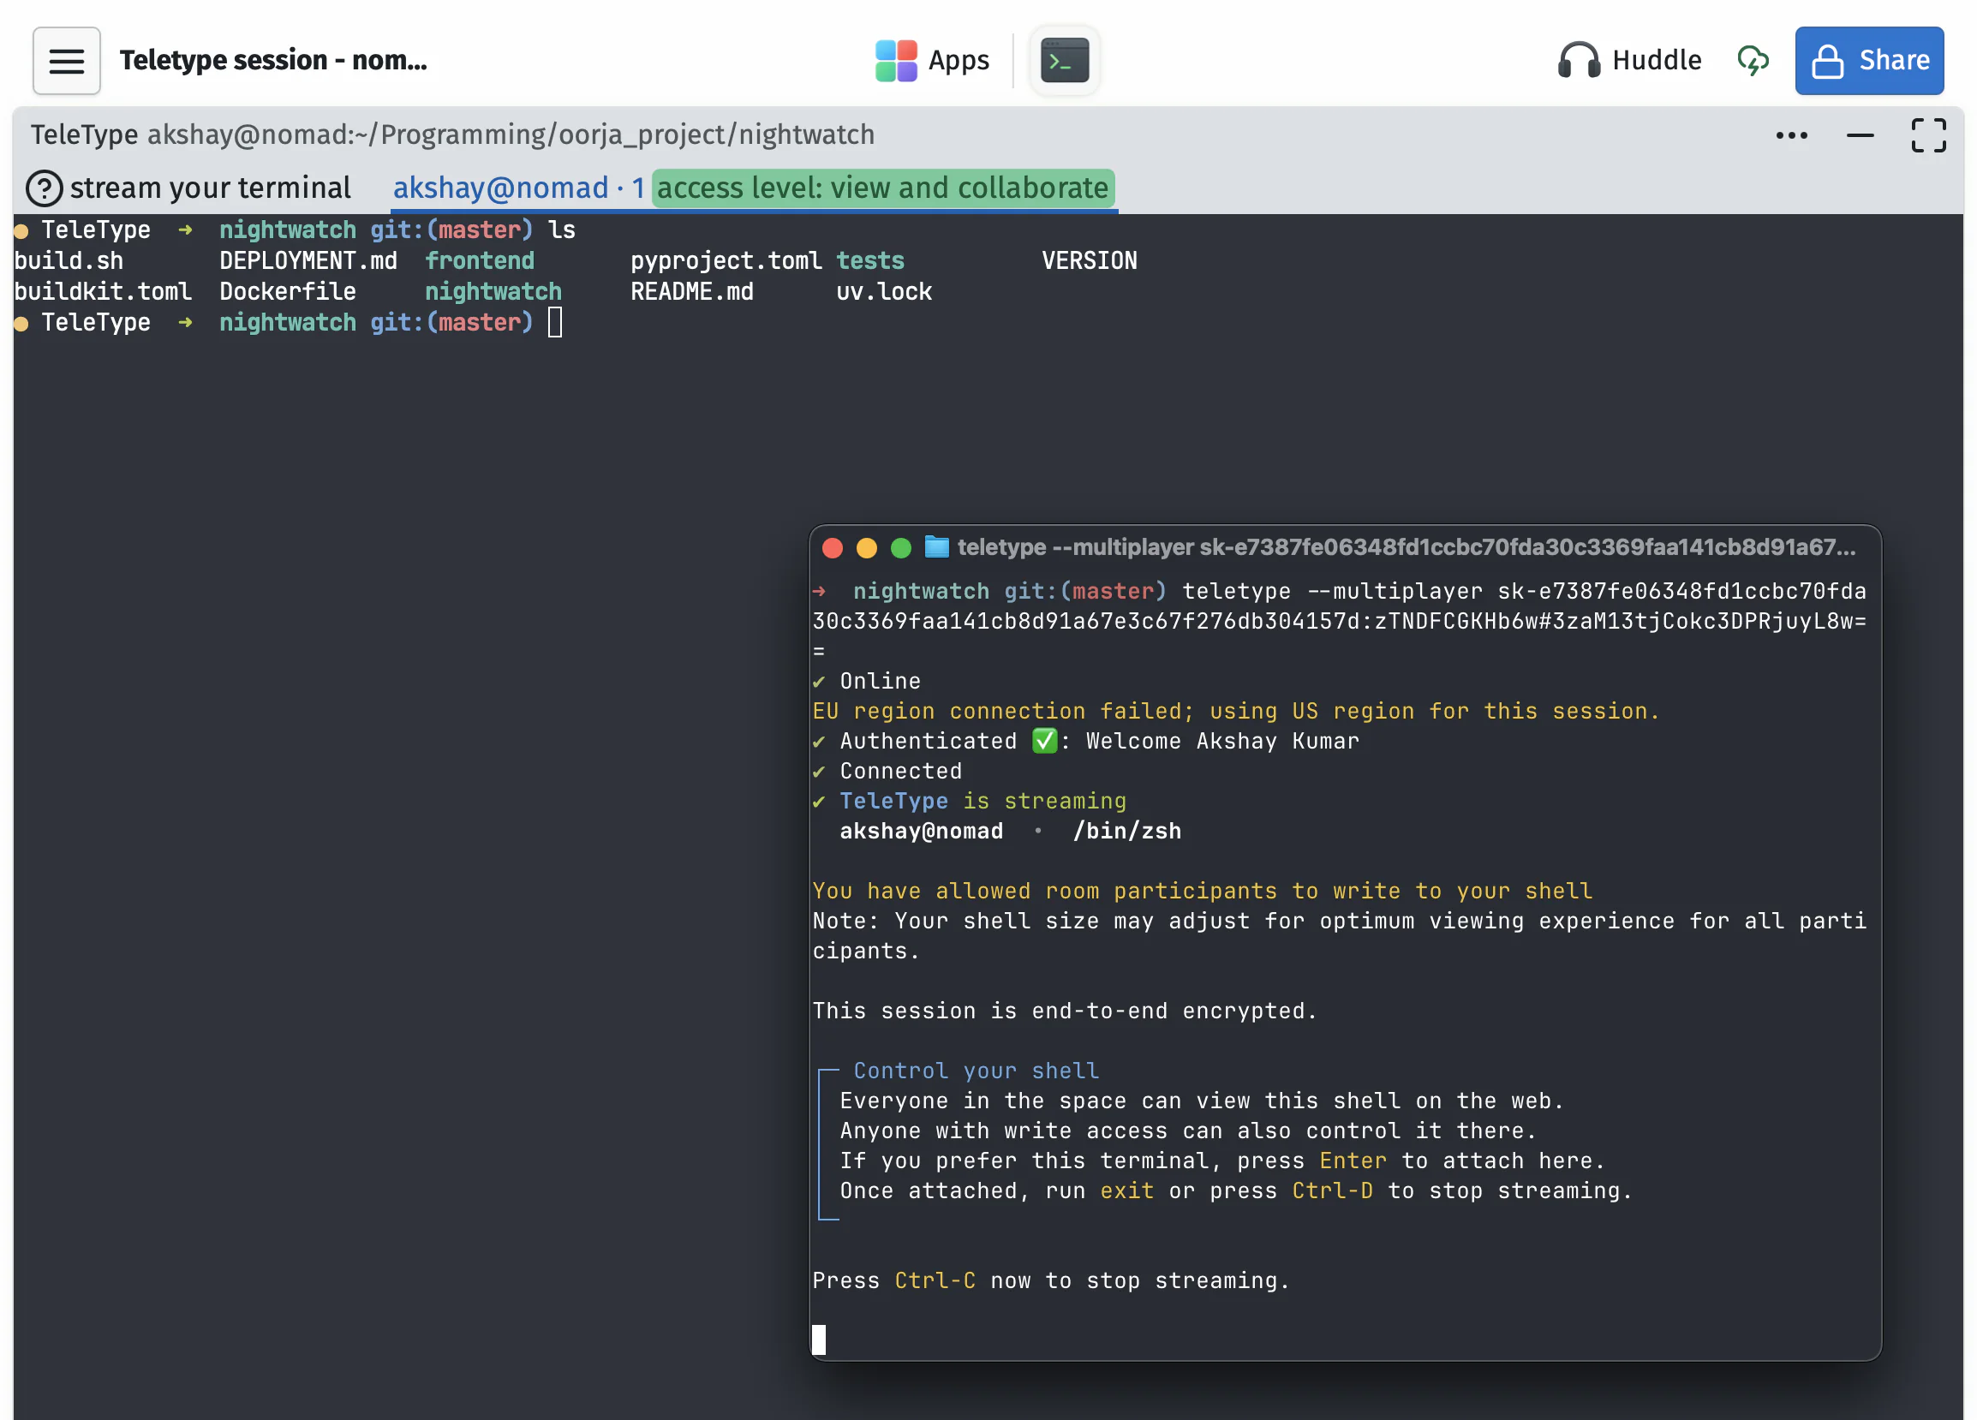Viewport: 1977px width, 1420px height.
Task: Open the three-dot options menu of TeleType panel
Action: click(1791, 135)
